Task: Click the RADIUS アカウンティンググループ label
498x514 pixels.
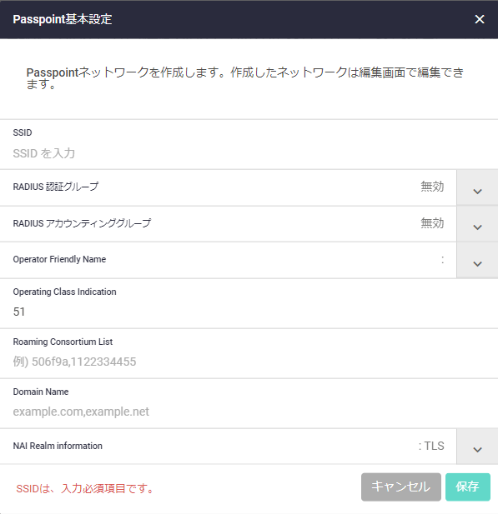Action: 82,223
